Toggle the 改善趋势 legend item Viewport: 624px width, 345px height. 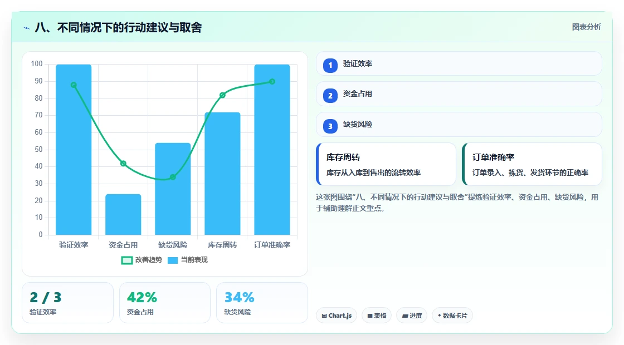coord(142,260)
